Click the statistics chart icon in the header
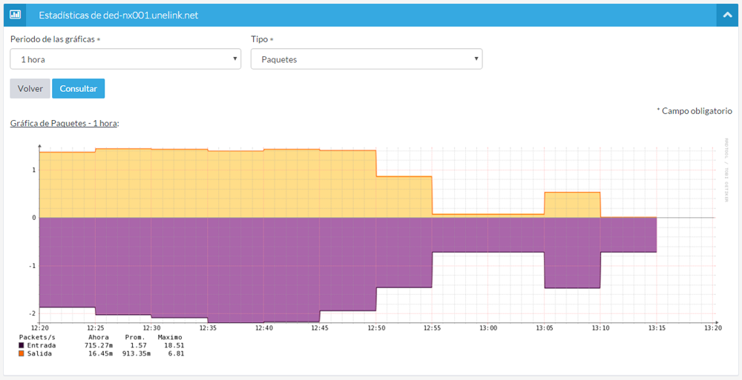Screen dimensions: 742x380 pyautogui.click(x=15, y=15)
